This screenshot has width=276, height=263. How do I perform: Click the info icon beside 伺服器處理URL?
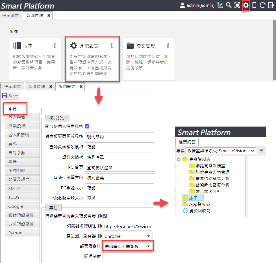click(x=100, y=226)
